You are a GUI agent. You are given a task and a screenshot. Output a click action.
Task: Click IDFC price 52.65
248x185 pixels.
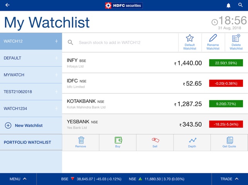pyautogui.click(x=194, y=84)
